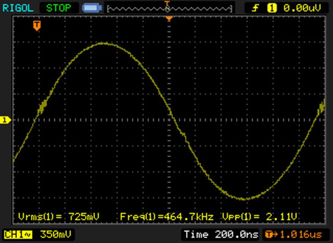This screenshot has height=243, width=333.
Task: Click the Vrms(1)= 725mV measurement
Action: (59, 217)
